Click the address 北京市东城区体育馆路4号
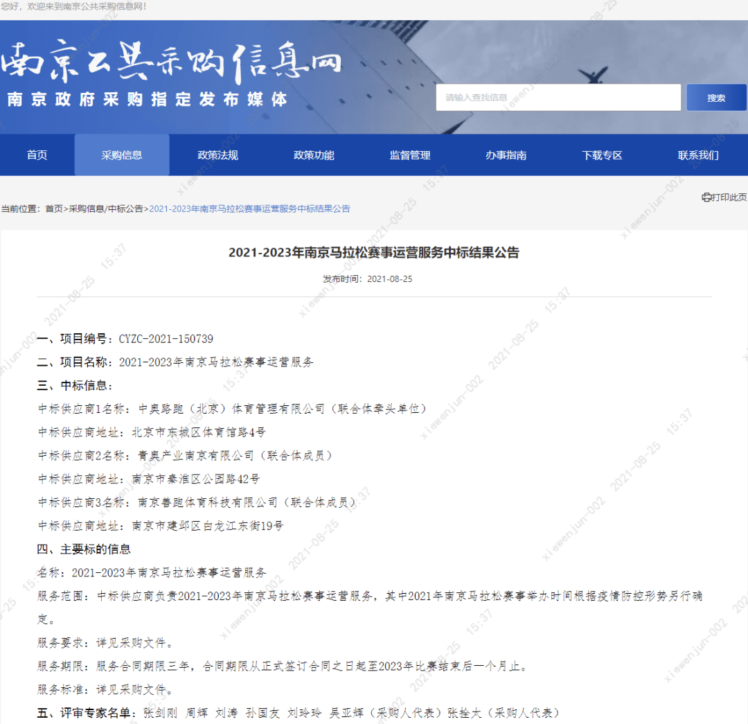748x724 pixels. pos(199,432)
